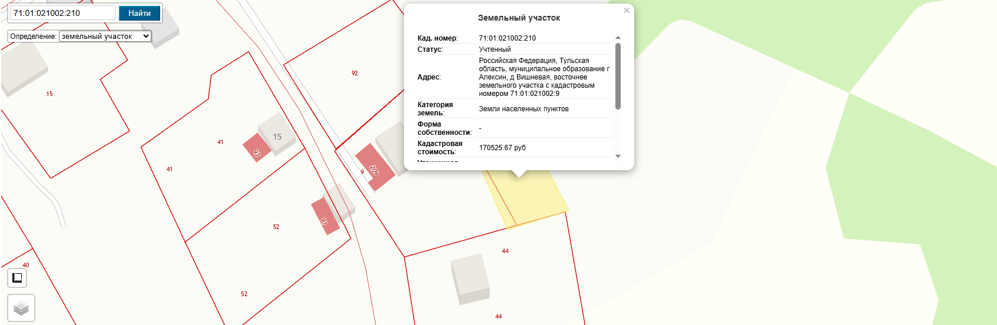Click the cadastral number search field
The height and width of the screenshot is (325, 997).
[x=62, y=13]
